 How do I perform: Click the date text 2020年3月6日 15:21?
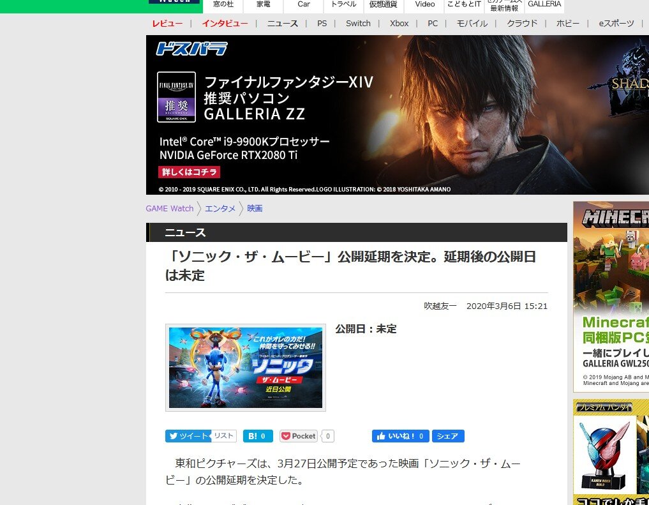[507, 306]
